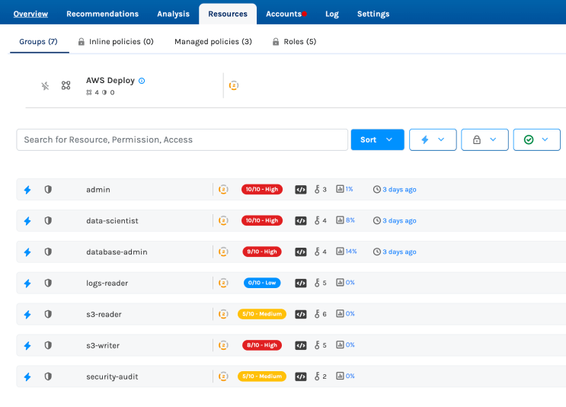Click the lightning bolt in admin row
This screenshot has width=566, height=407.
click(x=27, y=190)
